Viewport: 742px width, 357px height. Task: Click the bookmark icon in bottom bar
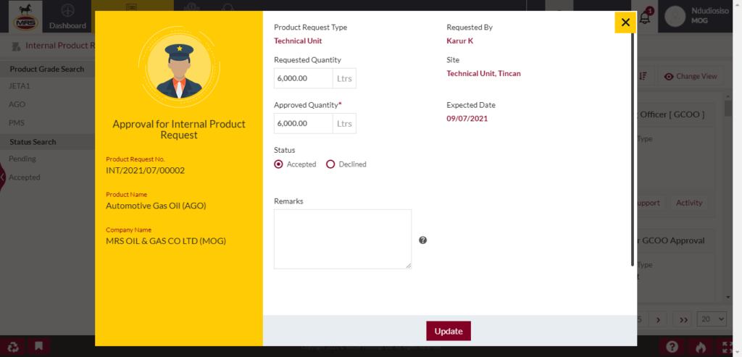39,347
